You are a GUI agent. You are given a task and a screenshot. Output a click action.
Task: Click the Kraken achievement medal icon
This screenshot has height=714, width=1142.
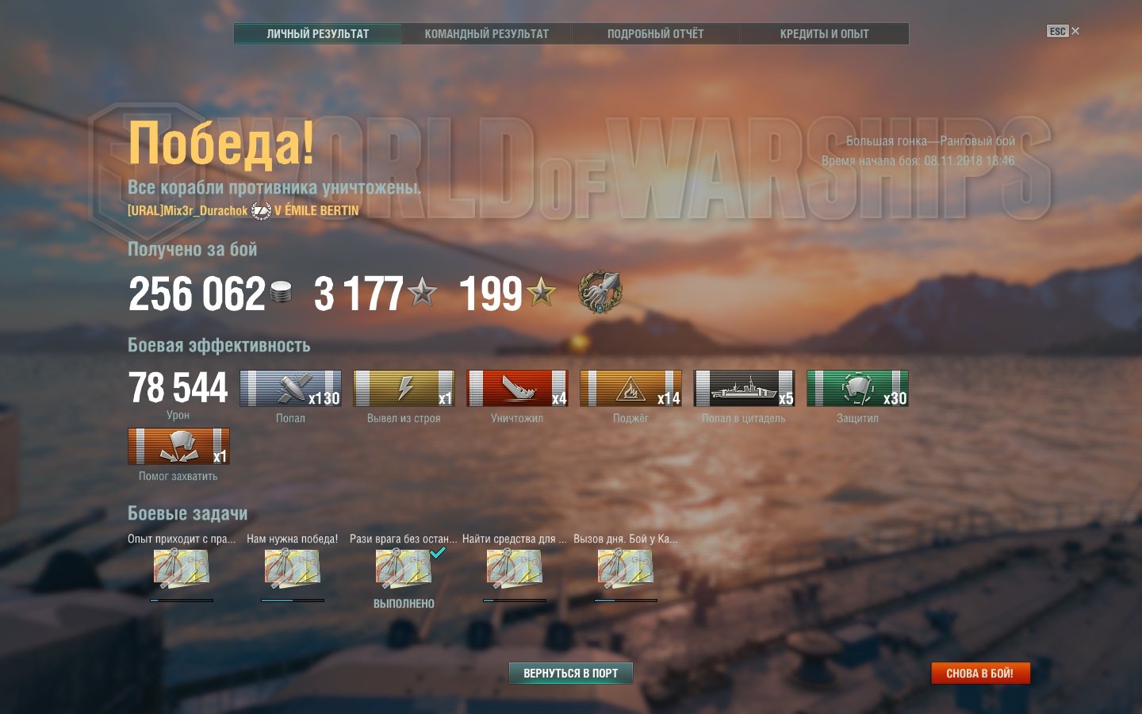600,293
